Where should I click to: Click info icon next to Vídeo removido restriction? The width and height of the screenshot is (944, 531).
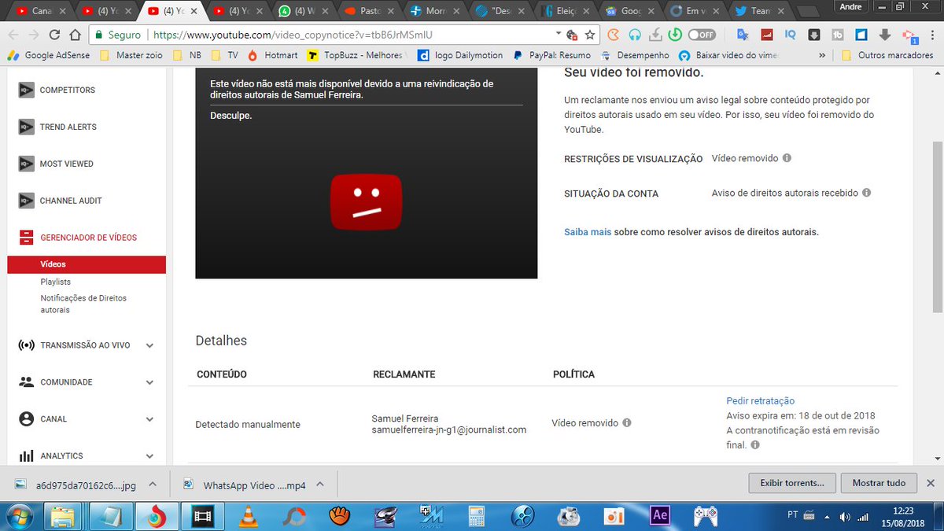tap(787, 158)
